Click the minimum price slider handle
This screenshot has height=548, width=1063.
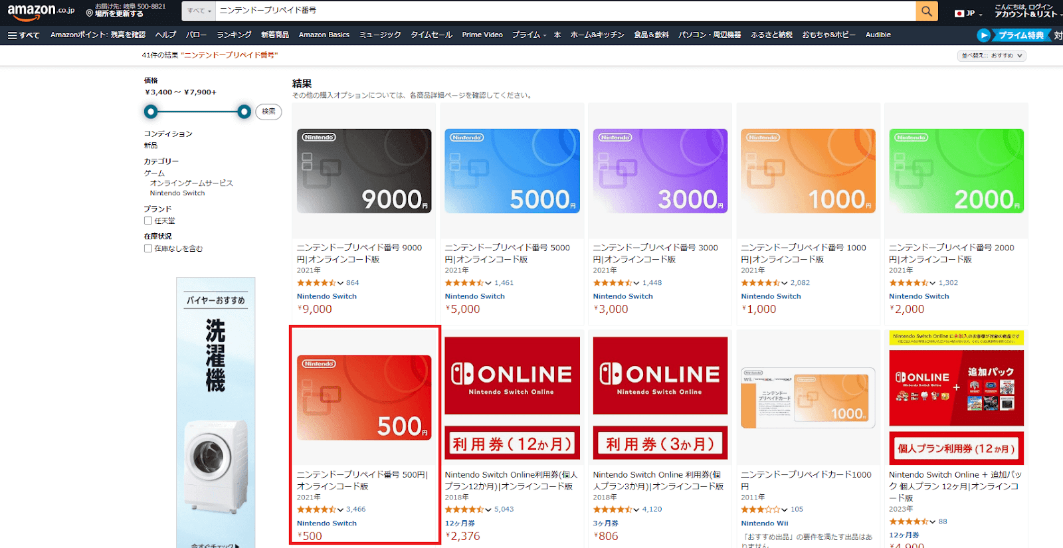pyautogui.click(x=151, y=112)
